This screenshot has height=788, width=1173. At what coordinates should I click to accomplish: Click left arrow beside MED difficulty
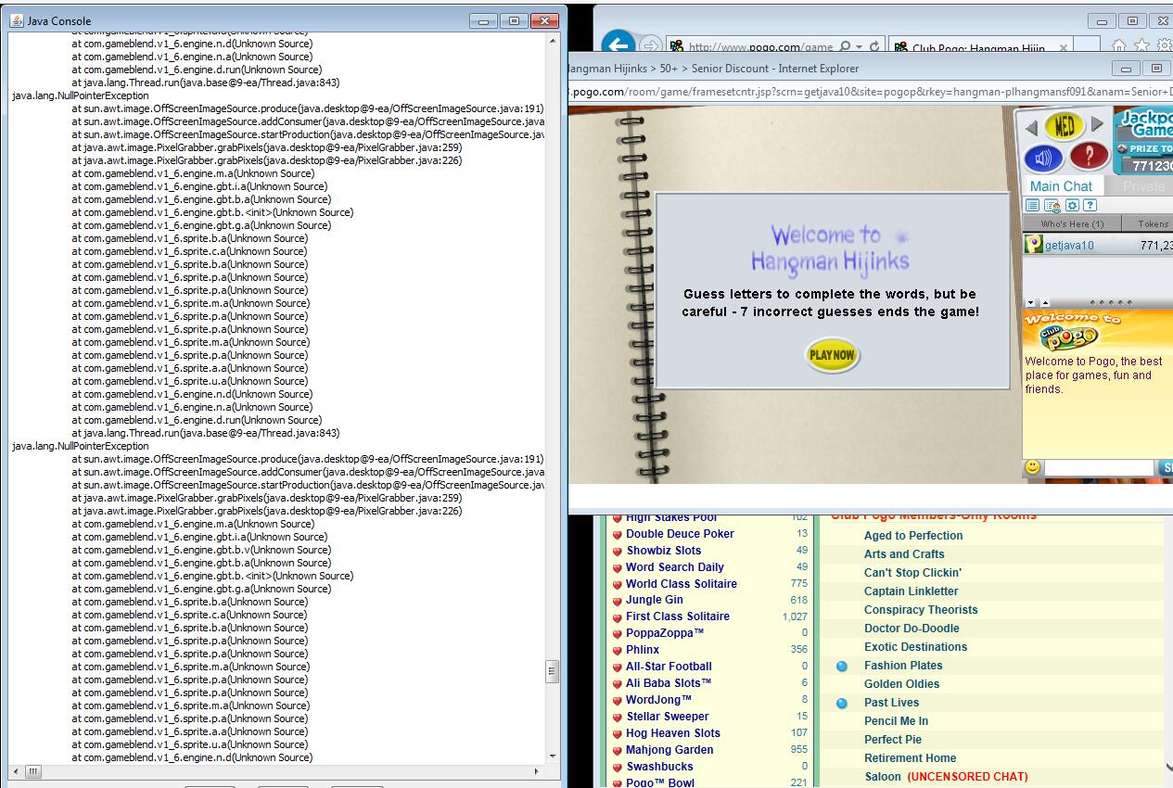[x=1030, y=126]
